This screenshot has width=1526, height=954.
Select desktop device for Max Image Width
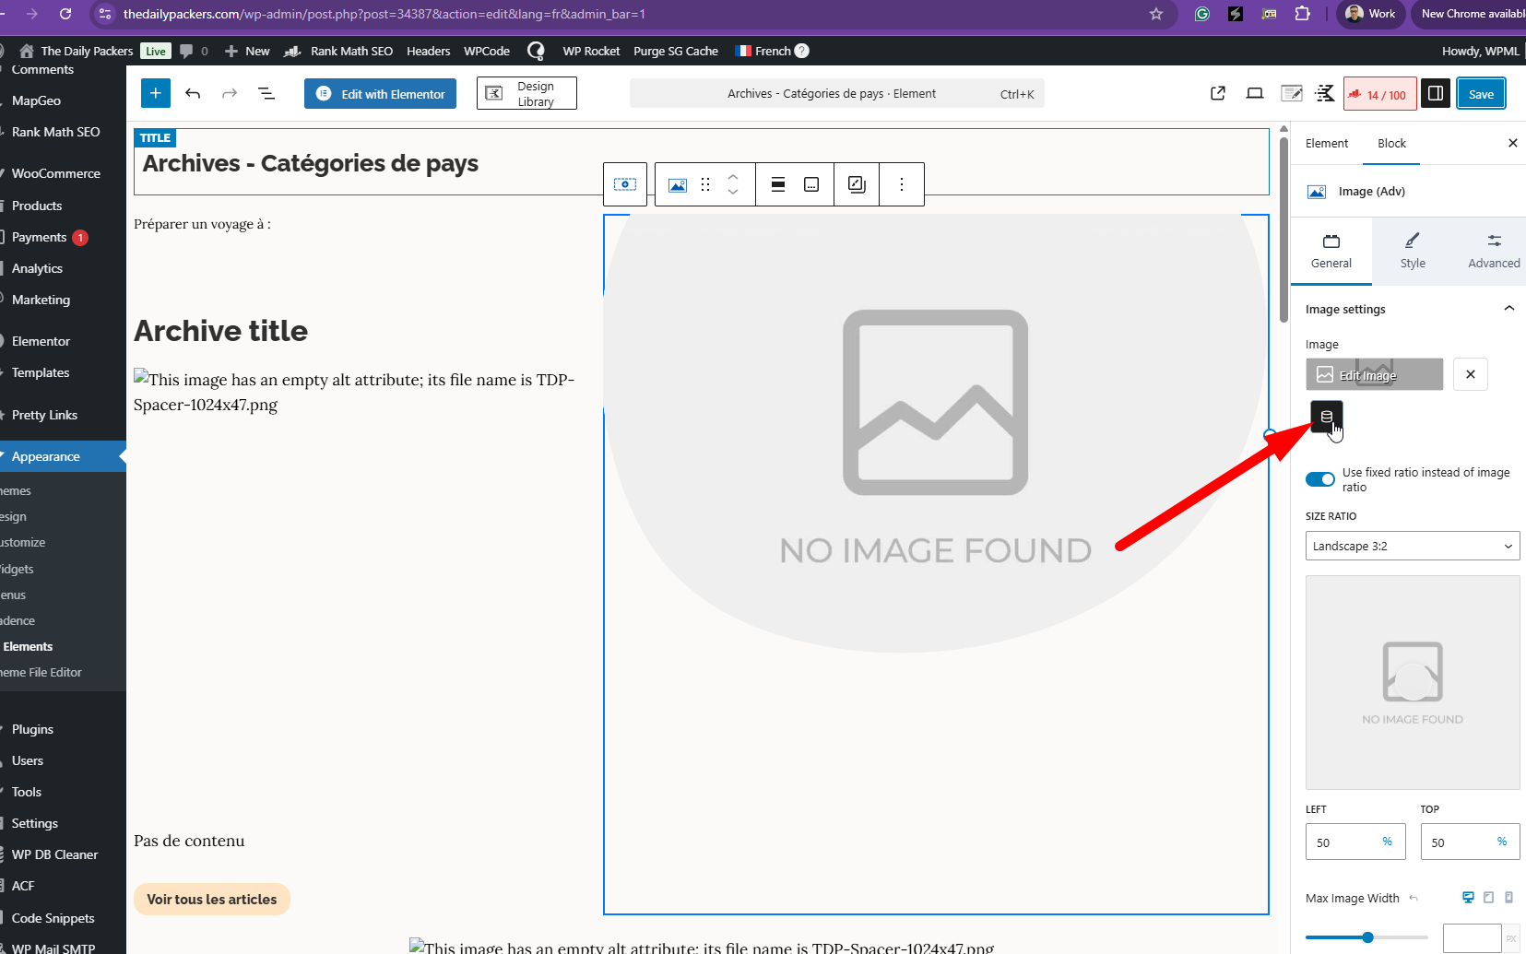[1468, 897]
